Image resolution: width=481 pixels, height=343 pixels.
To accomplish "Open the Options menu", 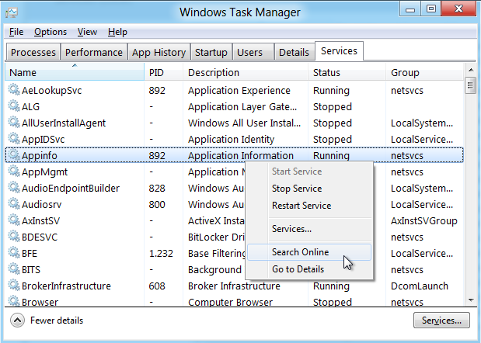I will click(51, 32).
